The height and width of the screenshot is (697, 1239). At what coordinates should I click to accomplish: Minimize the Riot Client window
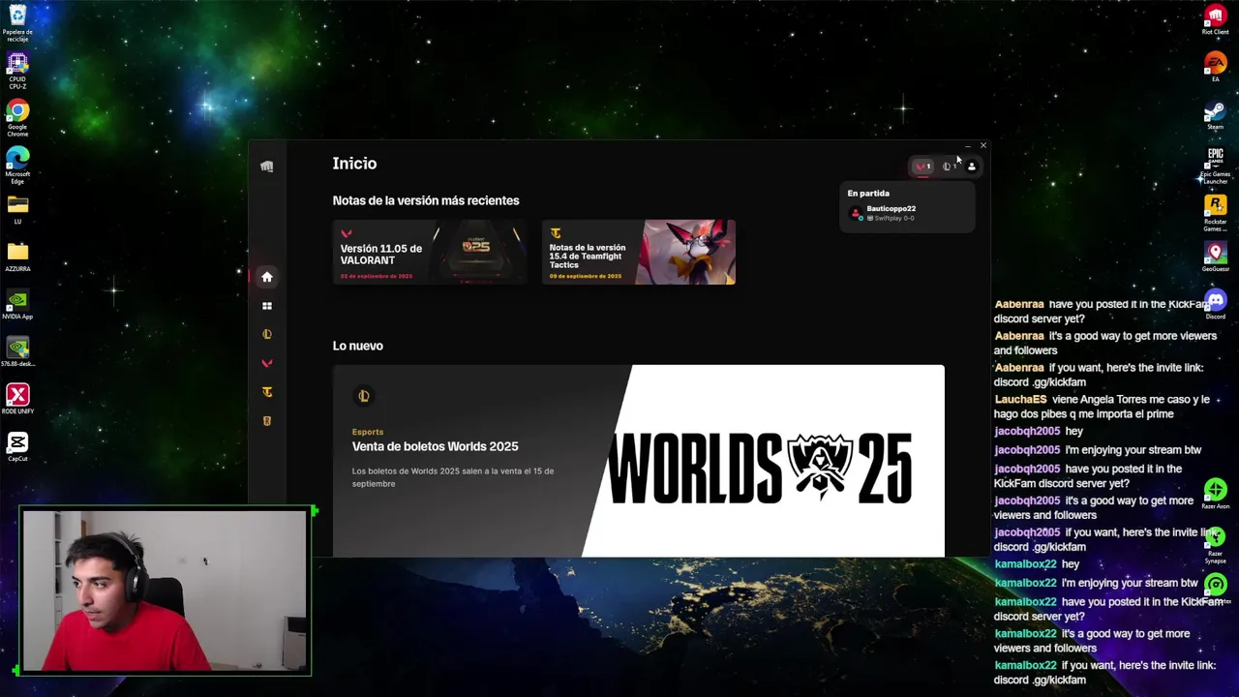click(967, 146)
